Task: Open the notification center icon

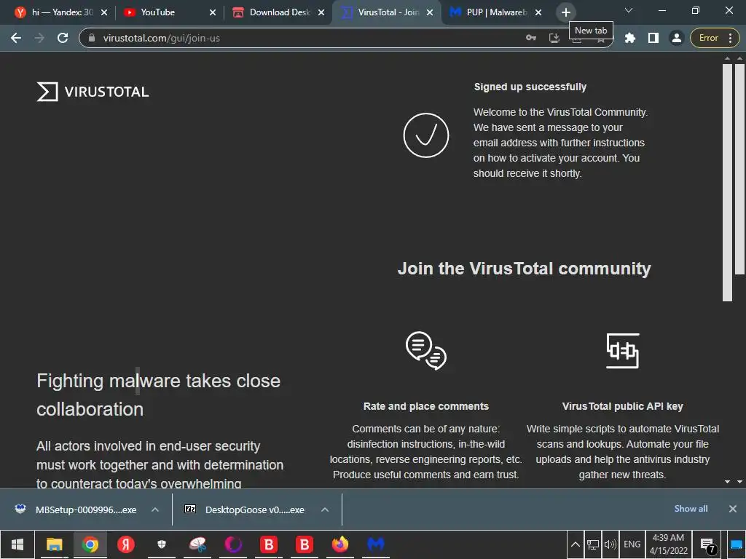Action: pos(707,544)
